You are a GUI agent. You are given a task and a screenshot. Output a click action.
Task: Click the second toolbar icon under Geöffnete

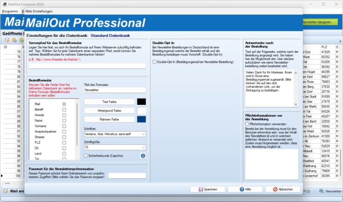(14, 40)
